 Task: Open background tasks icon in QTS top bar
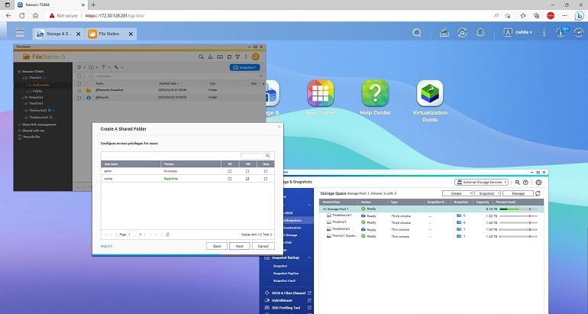444,33
